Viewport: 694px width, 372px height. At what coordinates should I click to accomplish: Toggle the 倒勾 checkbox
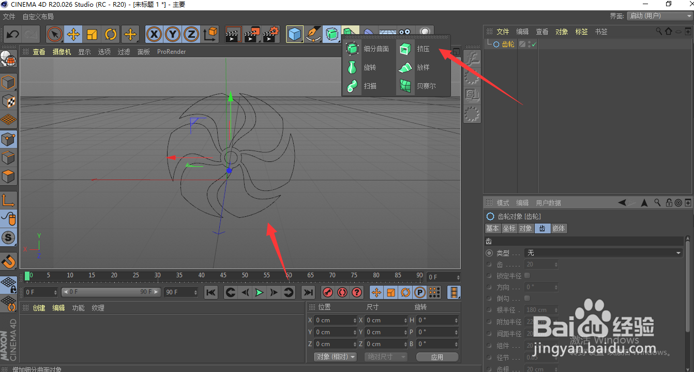pyautogui.click(x=527, y=299)
